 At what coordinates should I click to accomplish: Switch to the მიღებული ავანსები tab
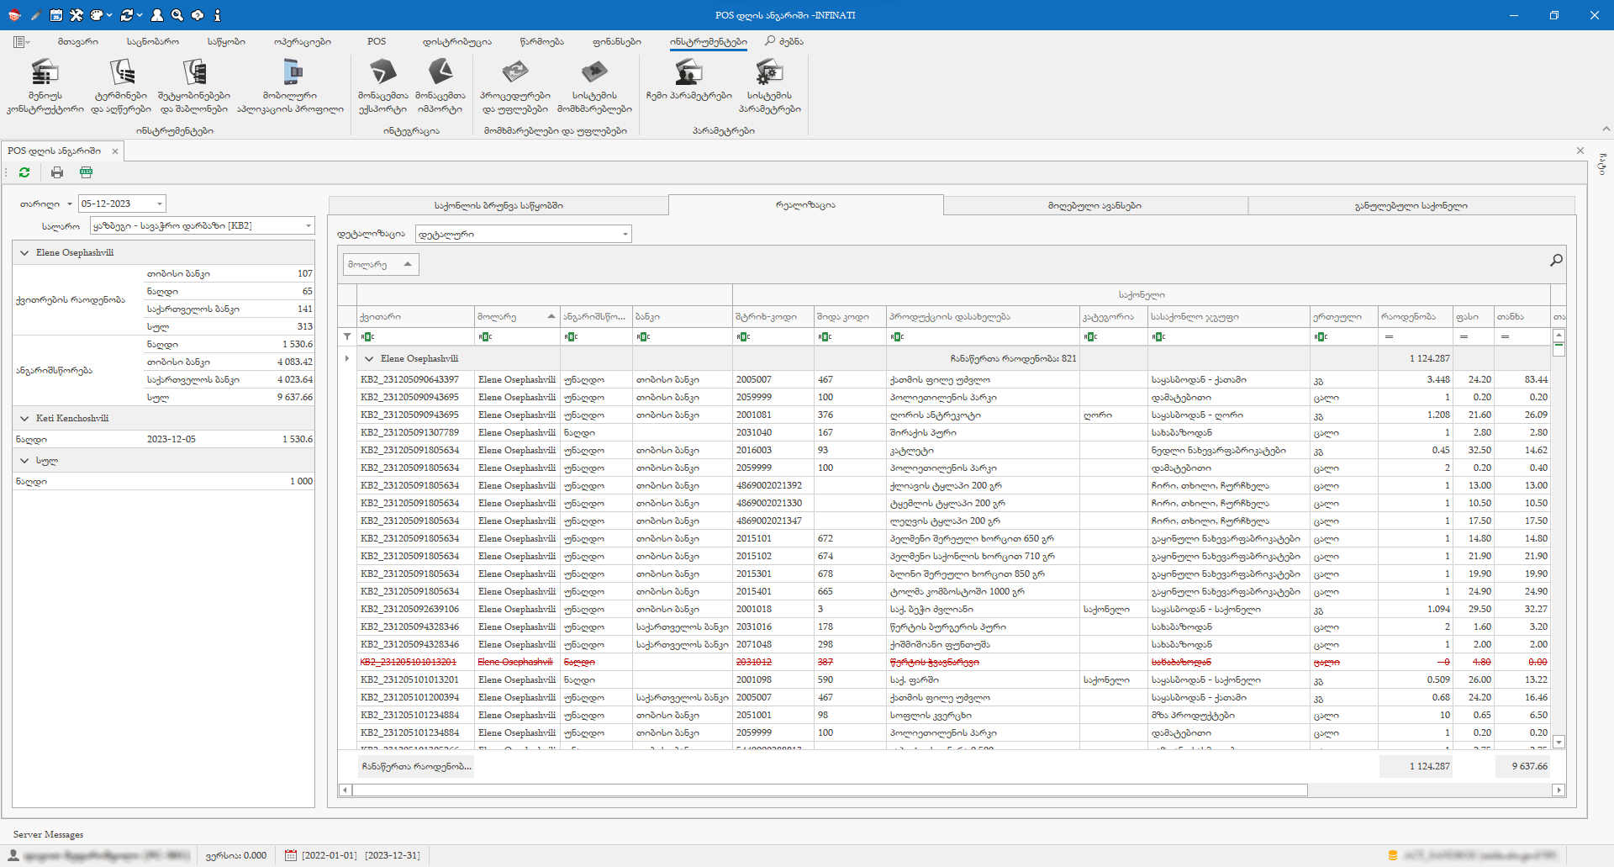(1094, 206)
